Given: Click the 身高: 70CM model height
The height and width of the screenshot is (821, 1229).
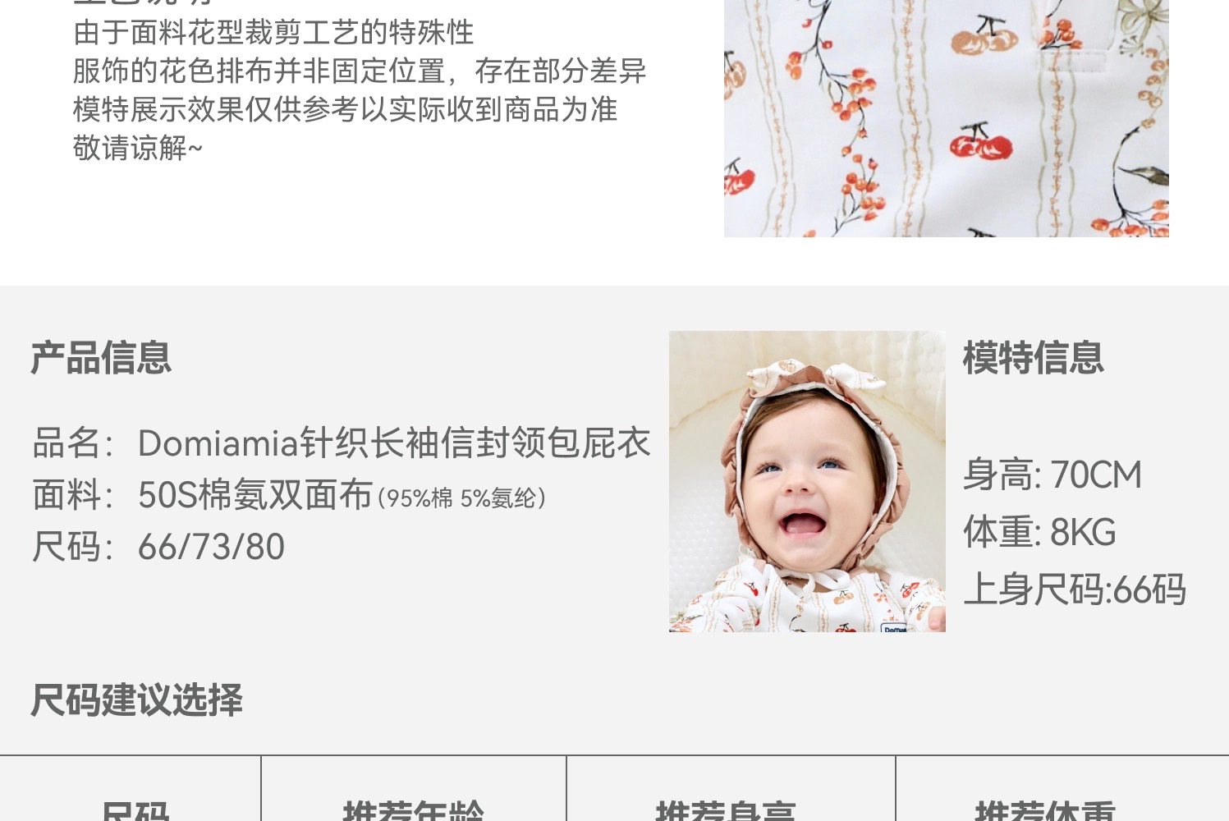Looking at the screenshot, I should click(1052, 475).
